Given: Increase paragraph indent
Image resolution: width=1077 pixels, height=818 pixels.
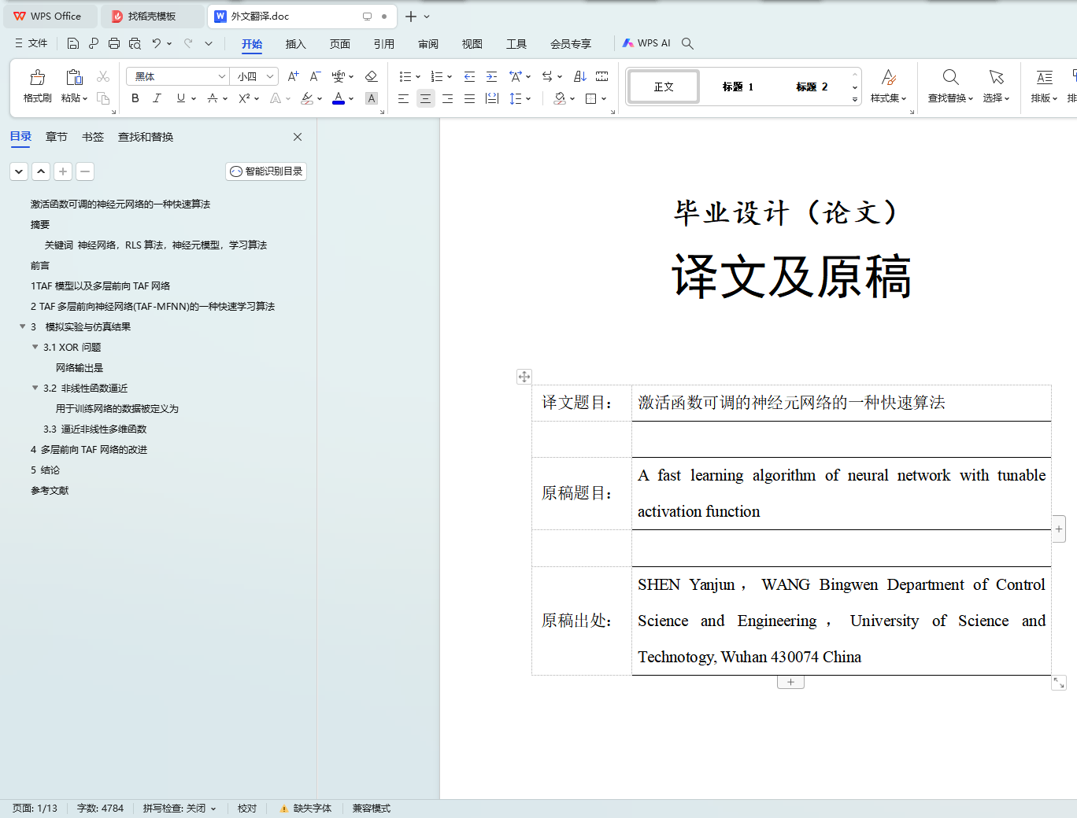Looking at the screenshot, I should coord(491,76).
